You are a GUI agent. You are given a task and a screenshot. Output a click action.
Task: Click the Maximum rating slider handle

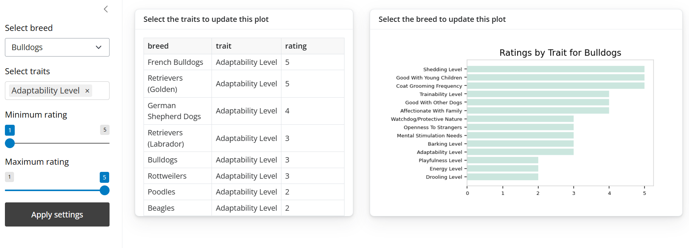tap(105, 190)
